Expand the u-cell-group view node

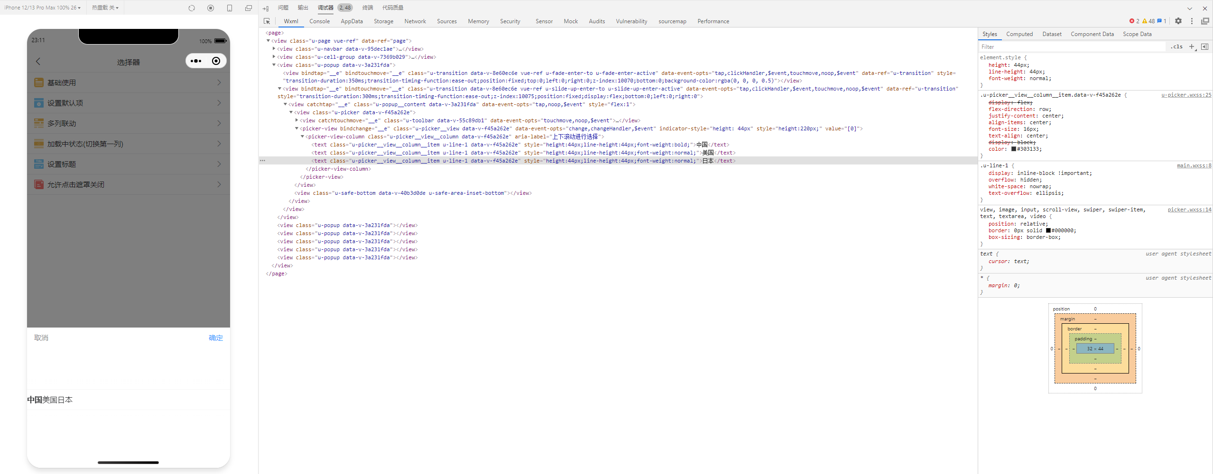coord(274,57)
